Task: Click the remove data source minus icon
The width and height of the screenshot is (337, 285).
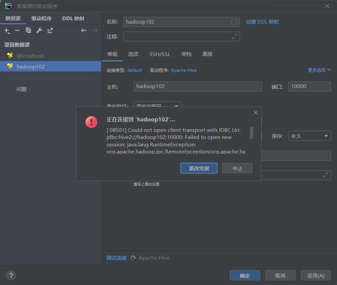Action: pyautogui.click(x=17, y=30)
